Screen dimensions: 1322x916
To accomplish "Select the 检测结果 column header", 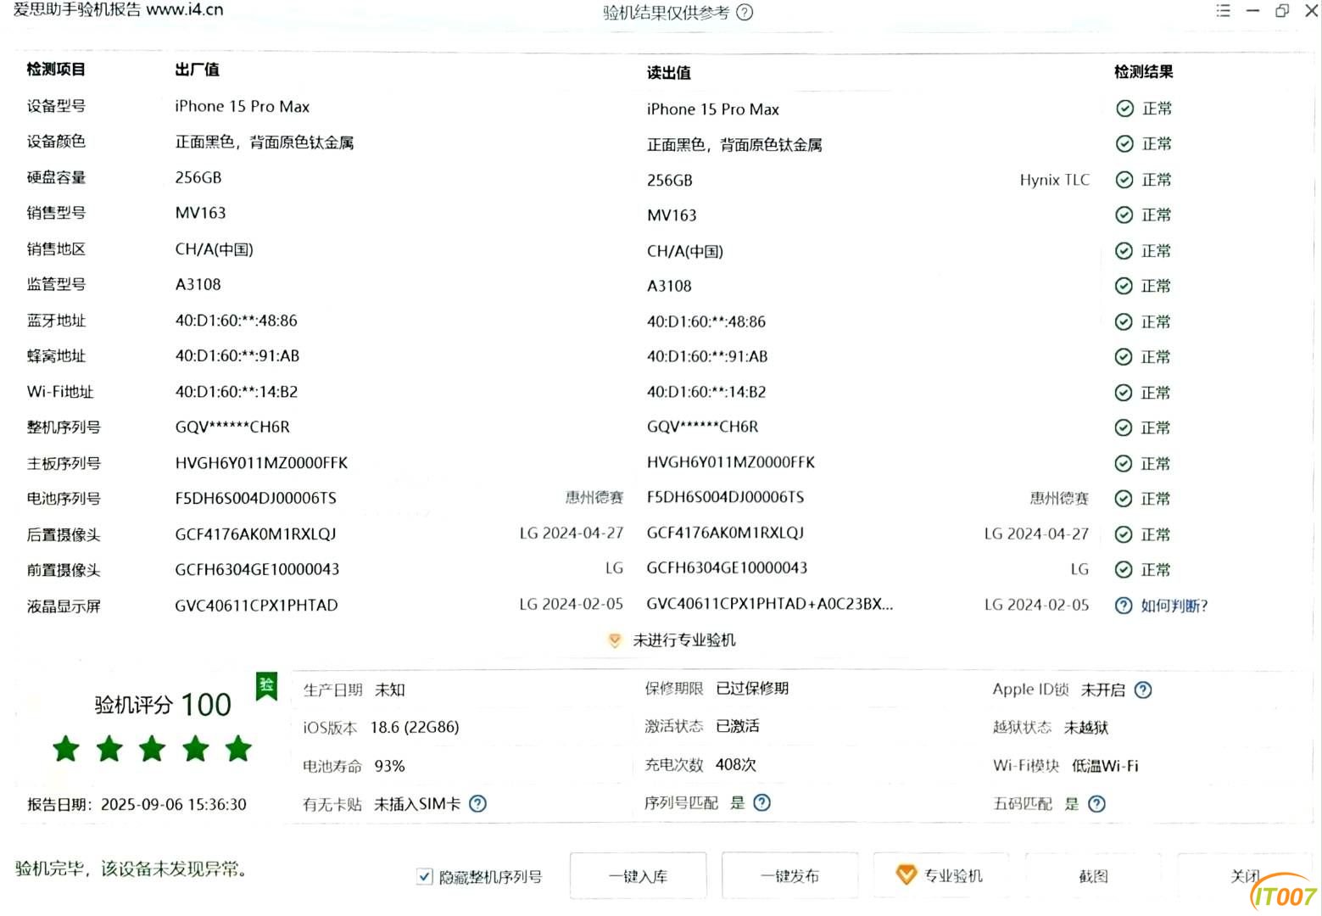I will coord(1143,72).
